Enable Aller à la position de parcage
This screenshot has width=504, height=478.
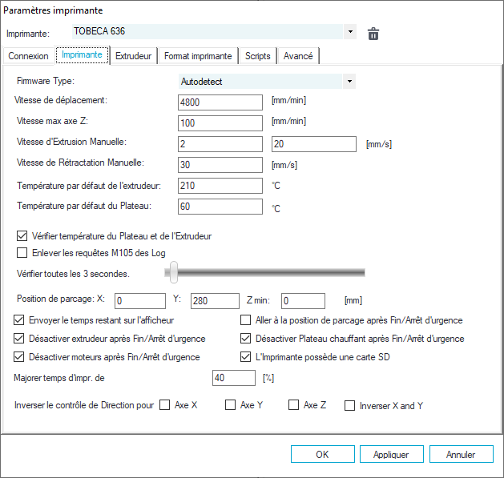coord(247,320)
